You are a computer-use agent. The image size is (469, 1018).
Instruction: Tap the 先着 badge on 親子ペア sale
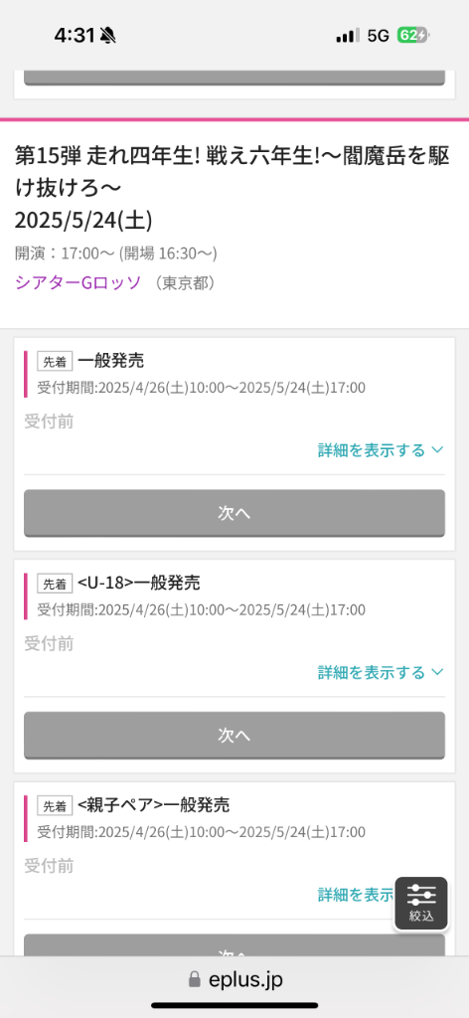coord(55,805)
